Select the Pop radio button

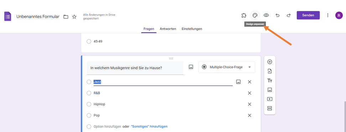coord(89,115)
